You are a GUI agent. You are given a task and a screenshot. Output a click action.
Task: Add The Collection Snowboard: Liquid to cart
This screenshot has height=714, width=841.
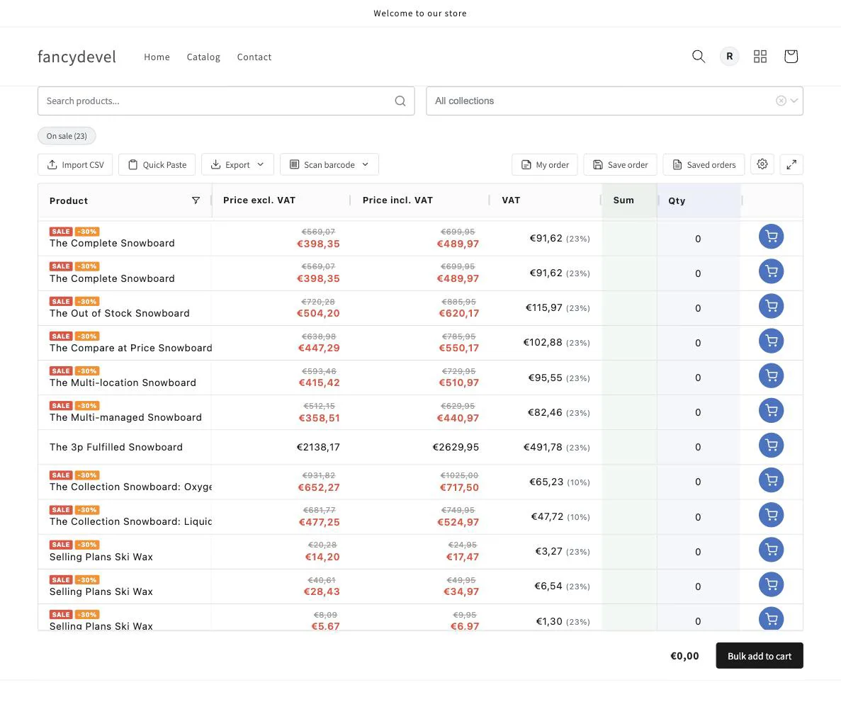pyautogui.click(x=771, y=515)
